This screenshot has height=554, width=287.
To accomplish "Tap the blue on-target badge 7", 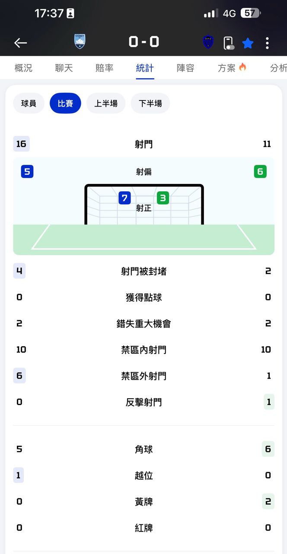I will point(124,198).
